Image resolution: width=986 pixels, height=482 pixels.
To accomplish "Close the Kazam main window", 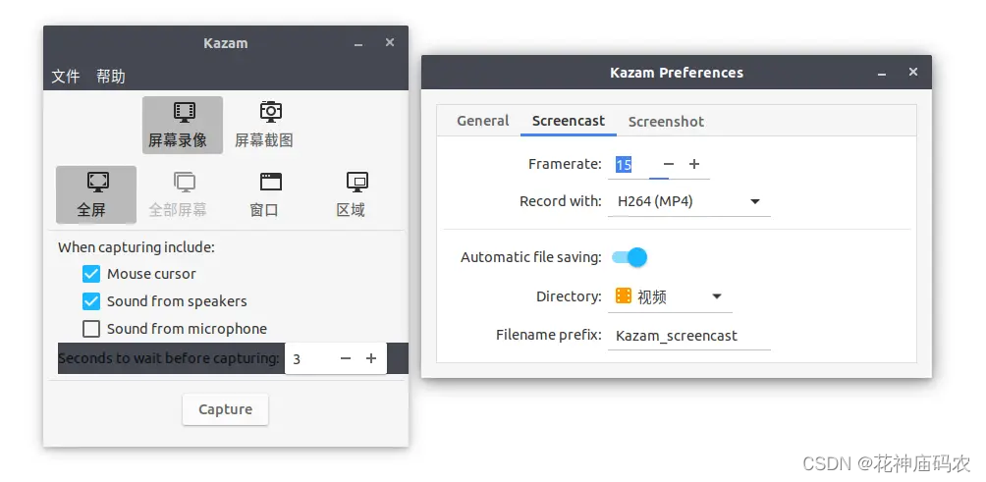I will coord(390,43).
